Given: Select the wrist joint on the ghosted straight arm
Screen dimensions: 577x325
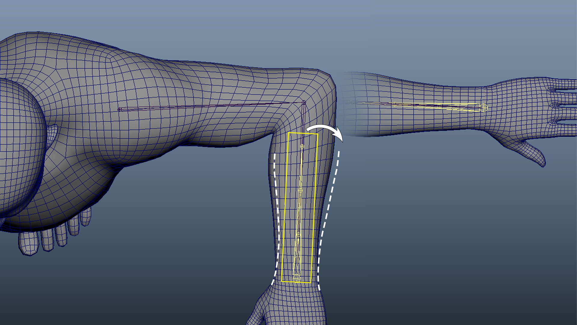Looking at the screenshot, I should 484,107.
